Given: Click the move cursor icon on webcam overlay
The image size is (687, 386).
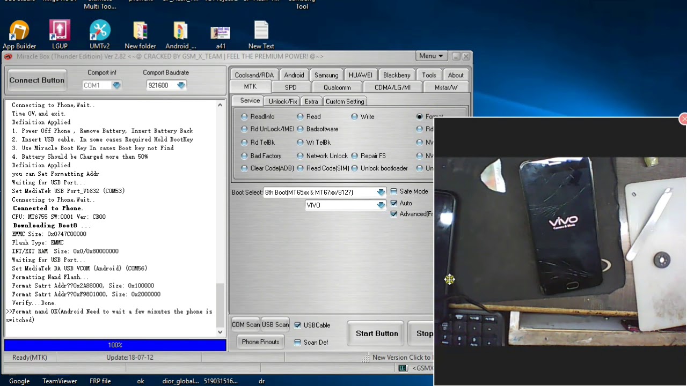Looking at the screenshot, I should 449,279.
